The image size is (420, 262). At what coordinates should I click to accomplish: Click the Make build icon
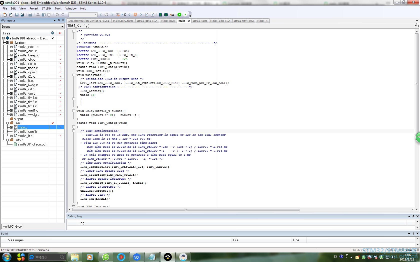[x=166, y=15]
